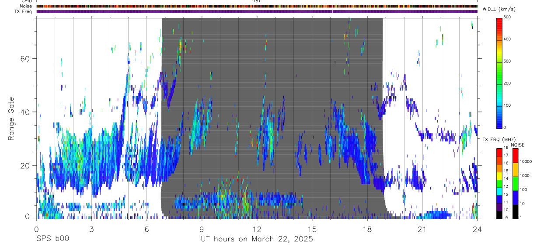This screenshot has width=537, height=248.
Task: Click the 'NOISE' legend title
Action: (517, 145)
